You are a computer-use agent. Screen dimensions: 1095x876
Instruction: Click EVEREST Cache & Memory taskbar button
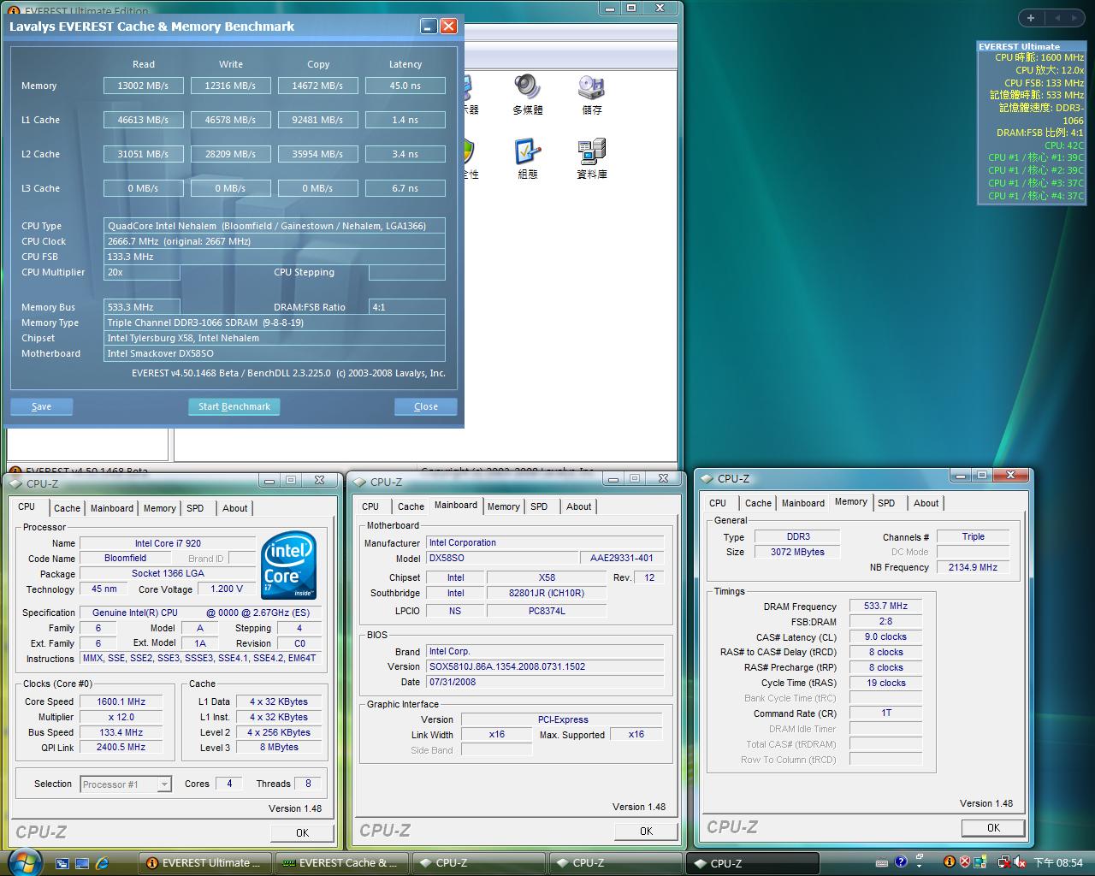[x=342, y=863]
